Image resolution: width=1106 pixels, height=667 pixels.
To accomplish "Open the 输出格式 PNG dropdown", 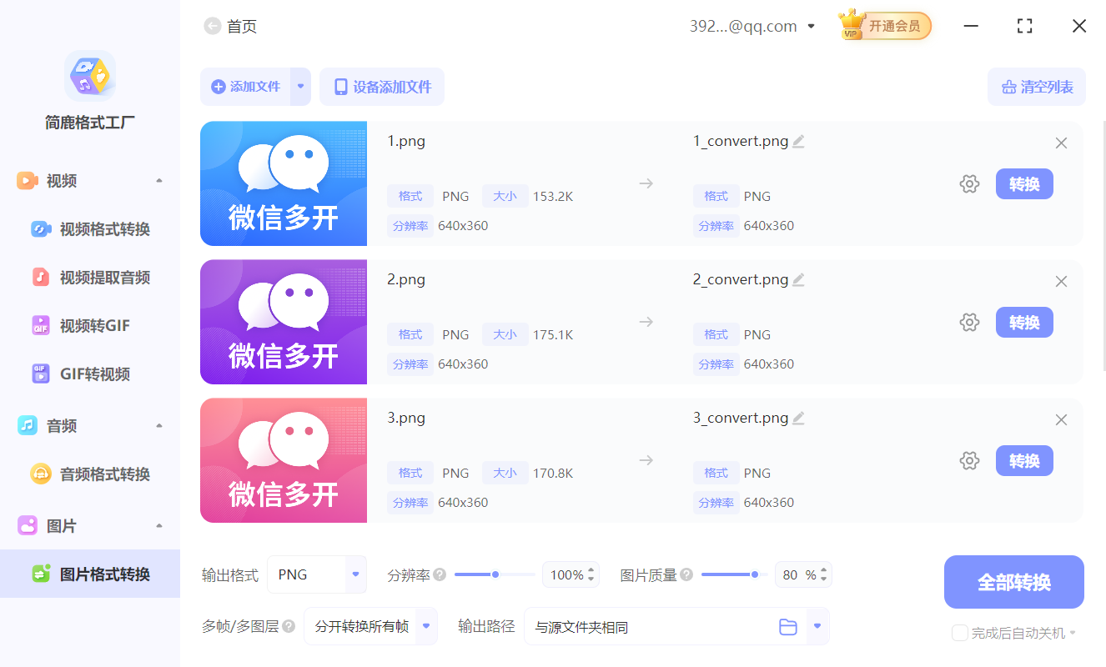I will click(x=317, y=574).
